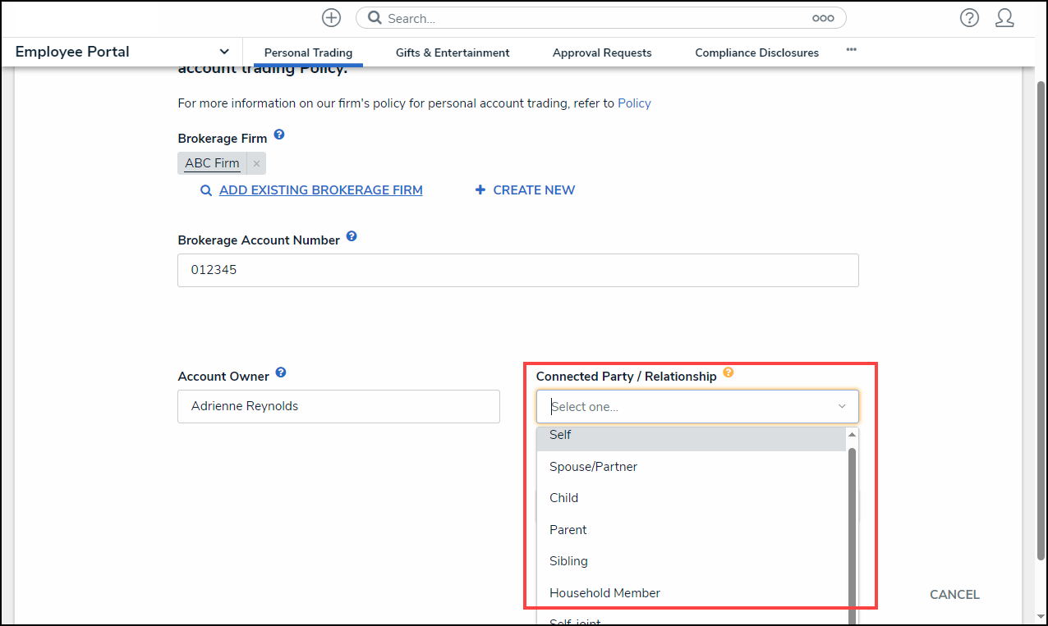Image resolution: width=1048 pixels, height=626 pixels.
Task: Remove ABC Firm using the x icon
Action: [x=256, y=163]
